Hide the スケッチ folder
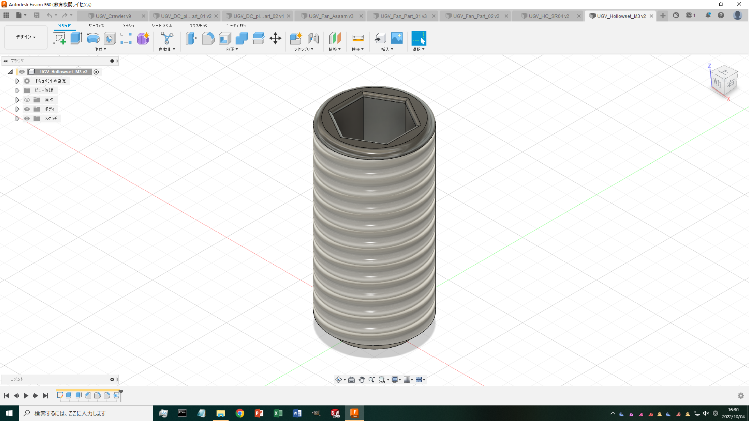Viewport: 749px width, 421px height. [x=27, y=119]
